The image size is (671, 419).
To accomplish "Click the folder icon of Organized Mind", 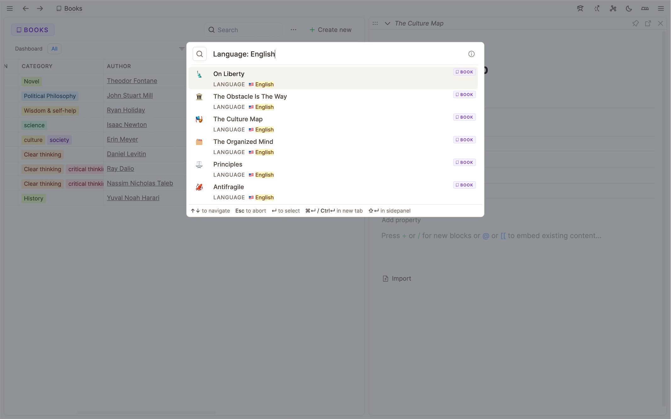I will pyautogui.click(x=199, y=142).
